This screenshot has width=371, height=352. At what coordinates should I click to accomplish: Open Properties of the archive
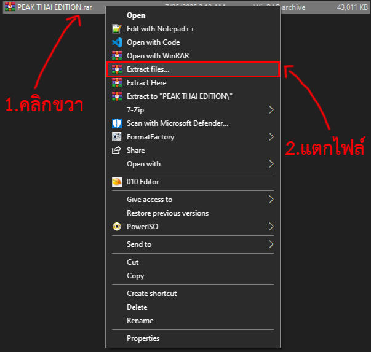[143, 338]
